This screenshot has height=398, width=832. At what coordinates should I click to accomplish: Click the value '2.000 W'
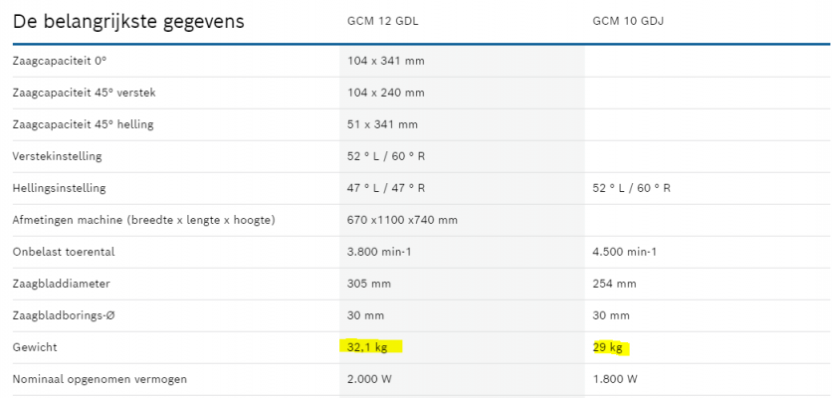coord(370,379)
